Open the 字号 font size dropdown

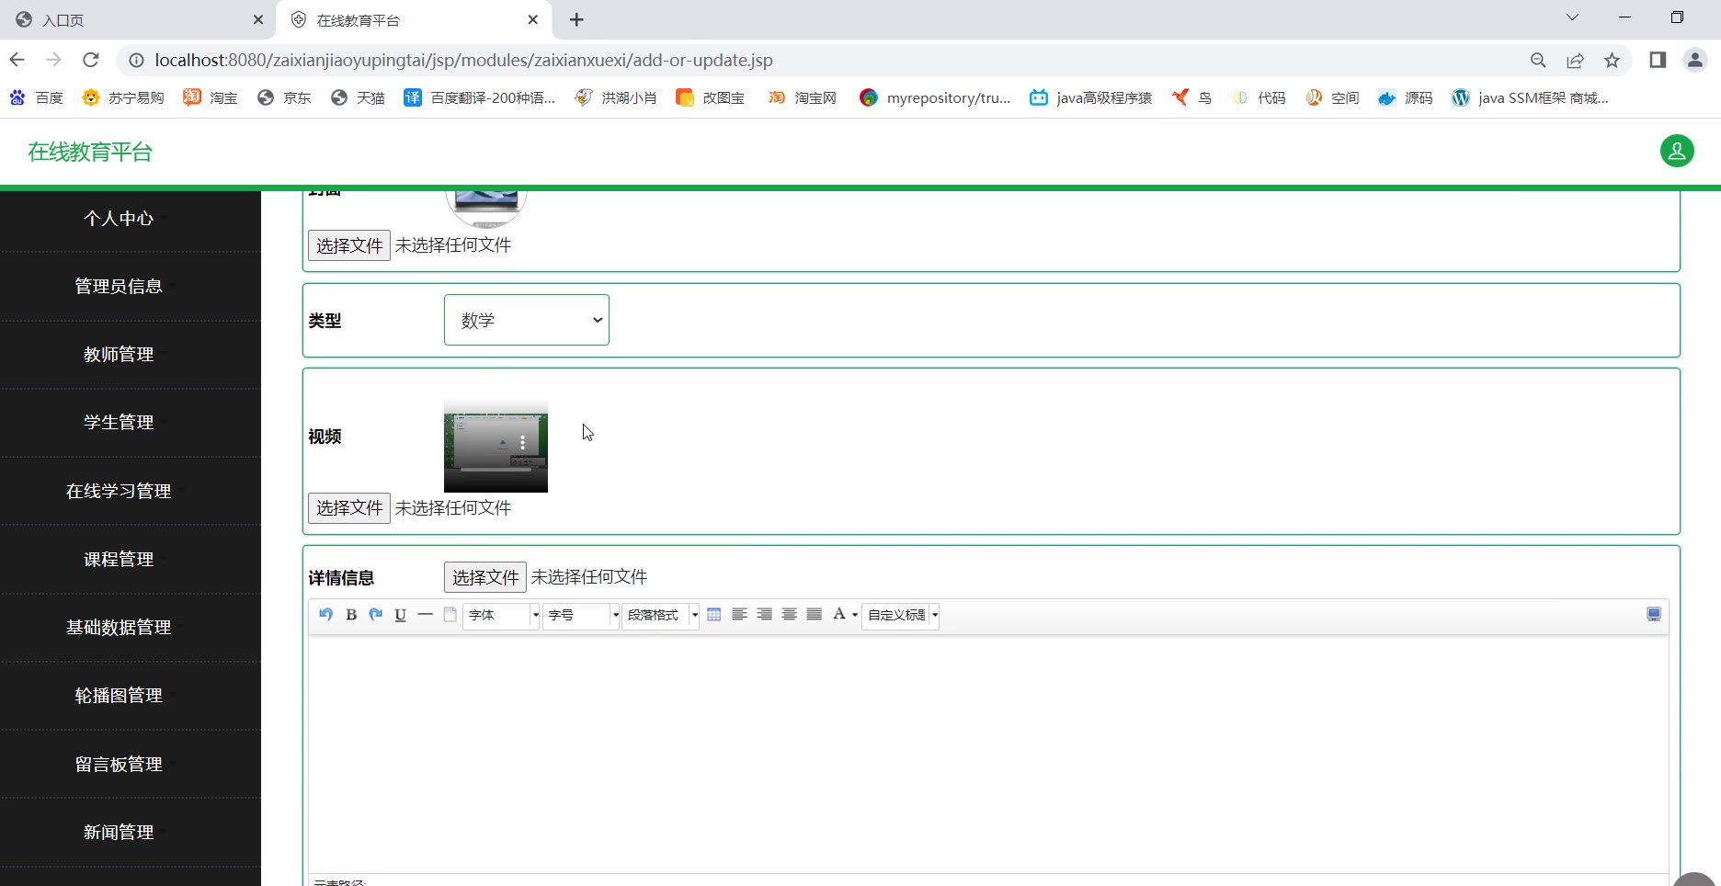click(581, 615)
